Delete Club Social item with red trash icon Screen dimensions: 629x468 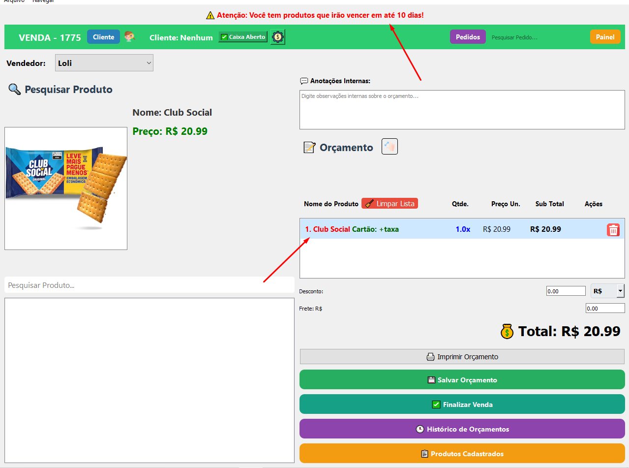[613, 230]
